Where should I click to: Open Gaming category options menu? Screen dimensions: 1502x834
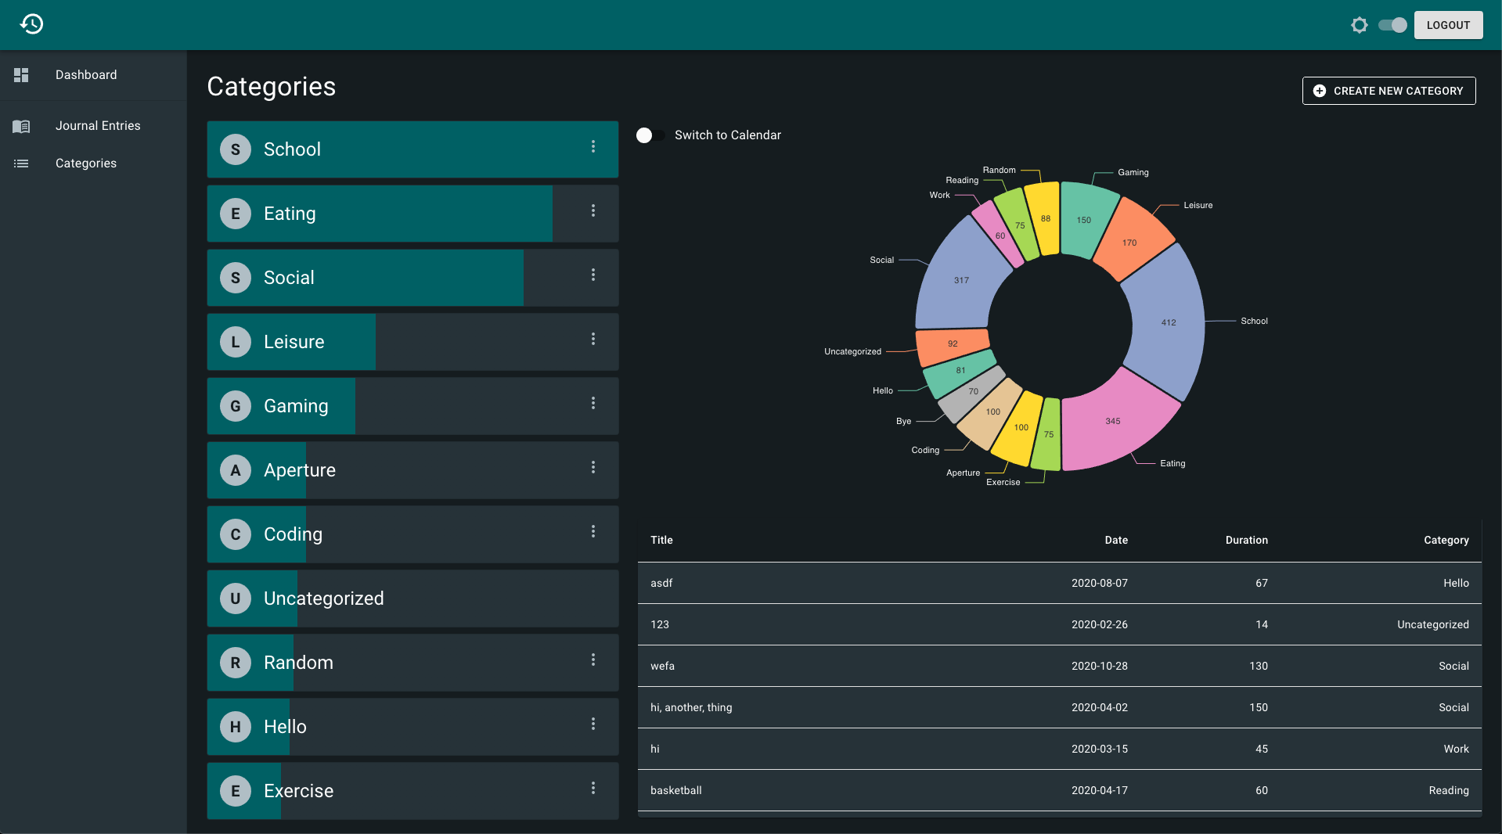click(x=593, y=403)
